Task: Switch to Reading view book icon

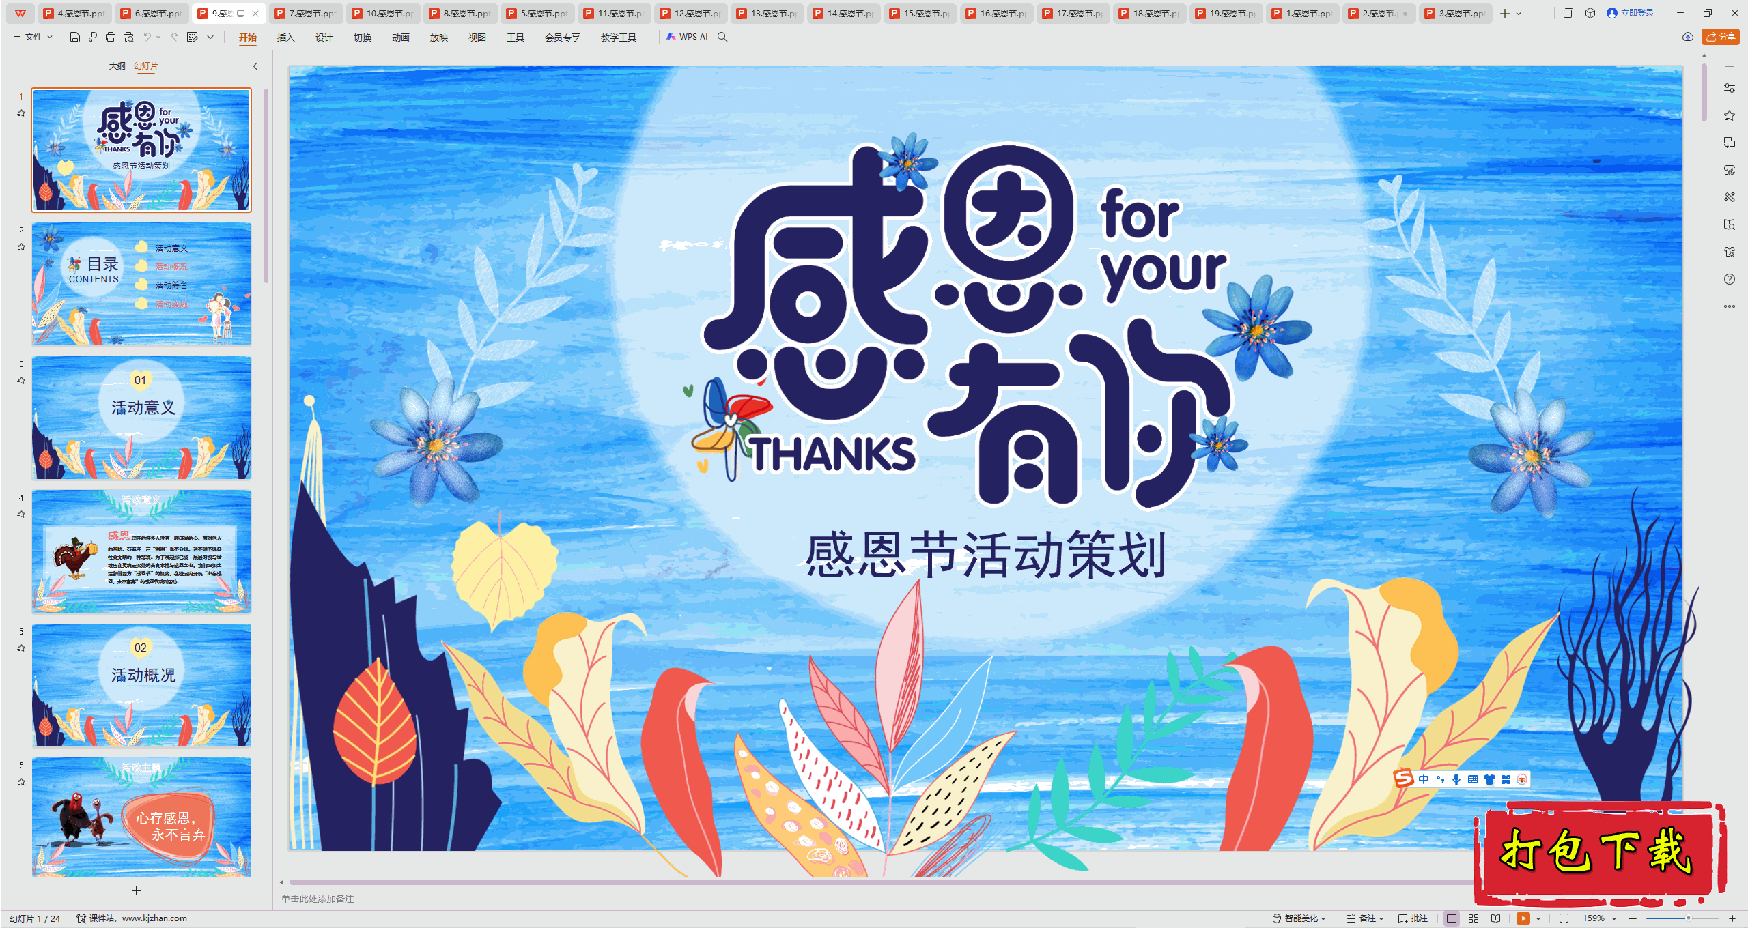Action: coord(1496,918)
